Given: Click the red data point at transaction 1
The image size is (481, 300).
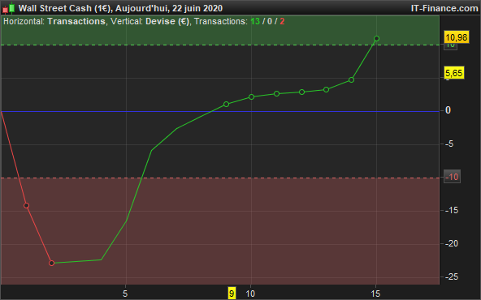Looking at the screenshot, I should click(26, 205).
